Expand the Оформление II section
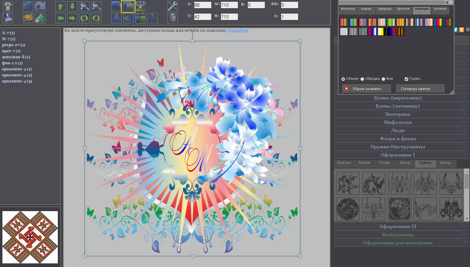 [402, 227]
